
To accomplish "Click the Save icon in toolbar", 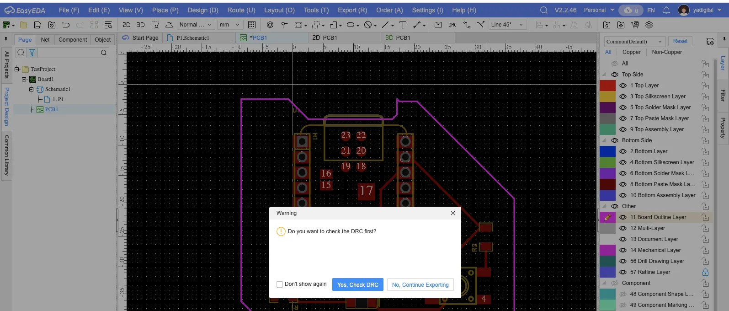I will tap(38, 25).
